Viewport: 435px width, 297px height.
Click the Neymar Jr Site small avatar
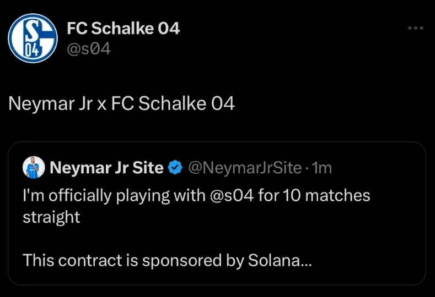pyautogui.click(x=34, y=168)
